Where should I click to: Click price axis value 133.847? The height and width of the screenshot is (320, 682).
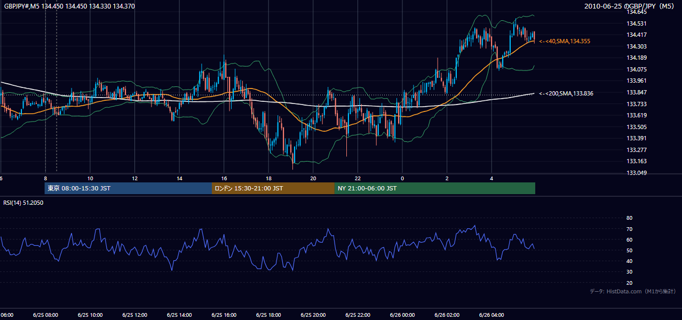coord(637,93)
